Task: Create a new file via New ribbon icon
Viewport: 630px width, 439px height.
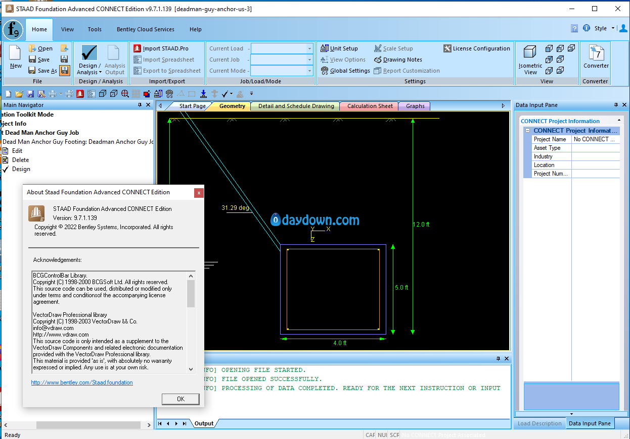Action: [16, 57]
